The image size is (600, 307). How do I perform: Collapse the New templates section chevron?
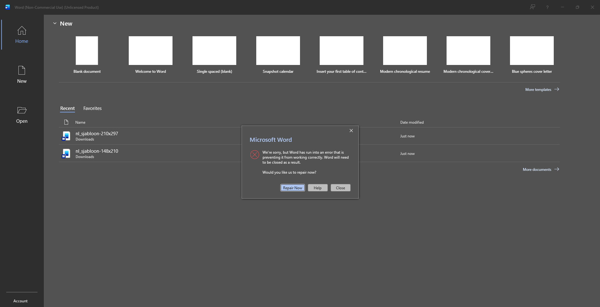pyautogui.click(x=55, y=23)
